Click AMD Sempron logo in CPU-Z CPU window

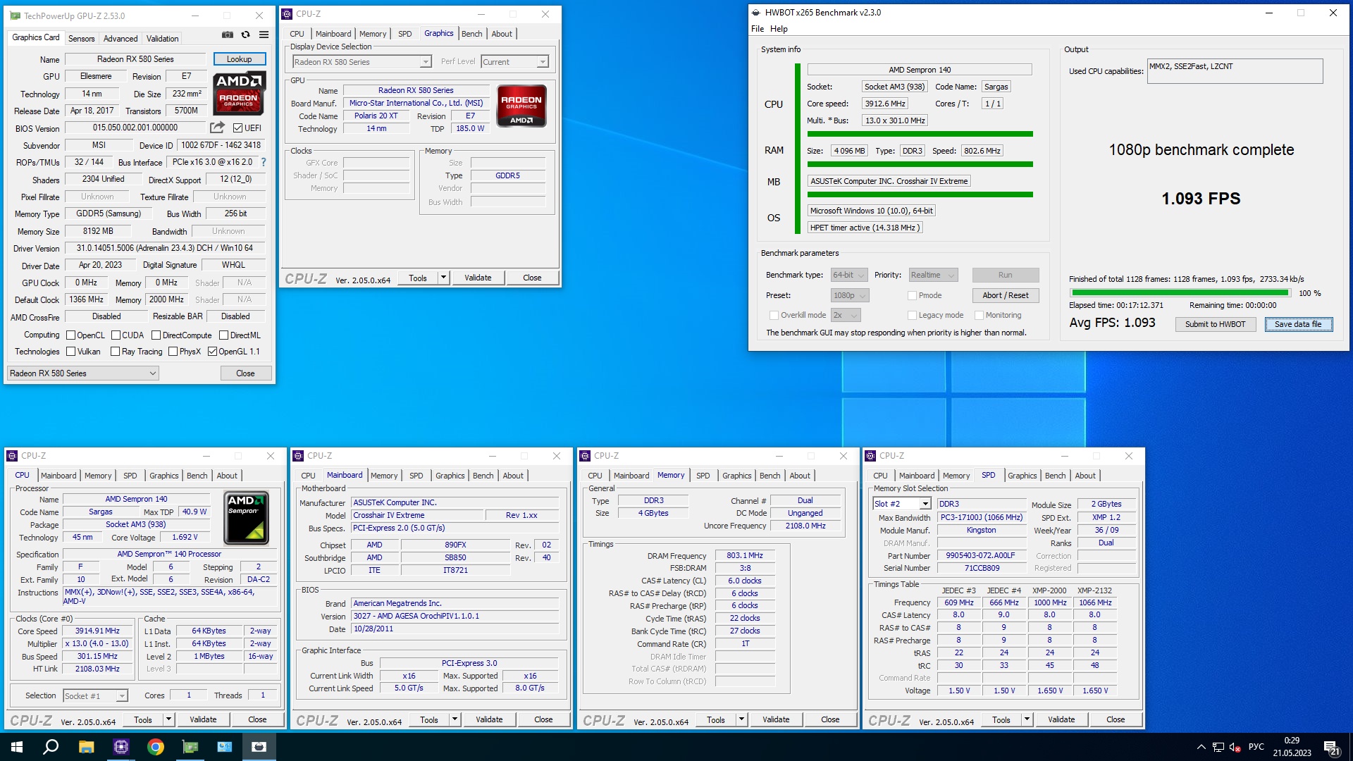pos(246,518)
